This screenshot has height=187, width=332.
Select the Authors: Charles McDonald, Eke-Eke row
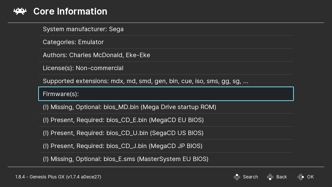[x=166, y=55]
